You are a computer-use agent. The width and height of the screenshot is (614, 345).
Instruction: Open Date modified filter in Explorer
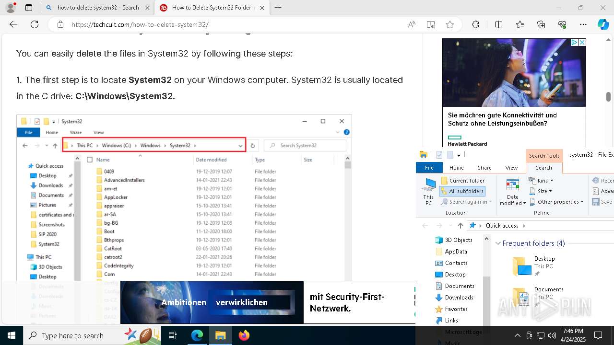pos(513,193)
